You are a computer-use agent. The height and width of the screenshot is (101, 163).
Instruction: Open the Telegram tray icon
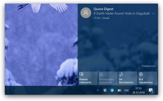point(112,90)
